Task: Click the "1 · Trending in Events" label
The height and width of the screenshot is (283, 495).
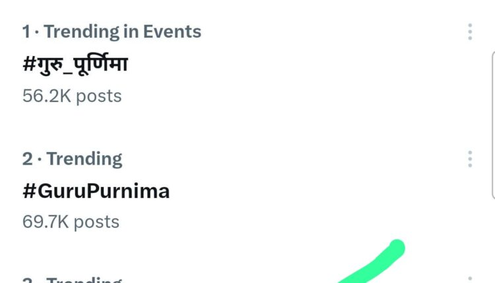Action: pyautogui.click(x=112, y=31)
